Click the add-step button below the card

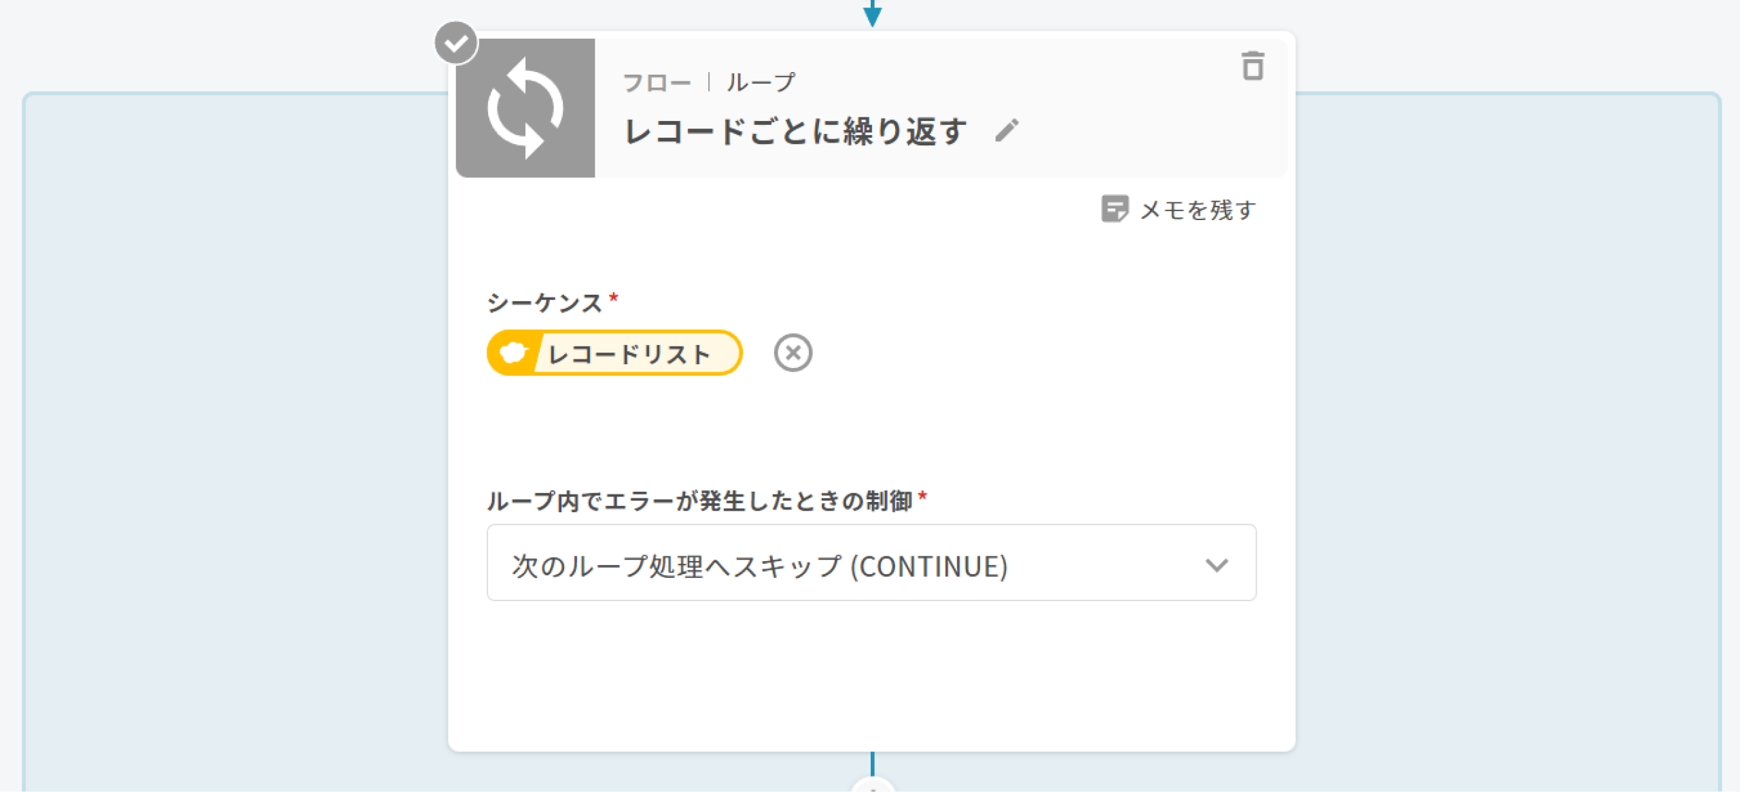[873, 787]
